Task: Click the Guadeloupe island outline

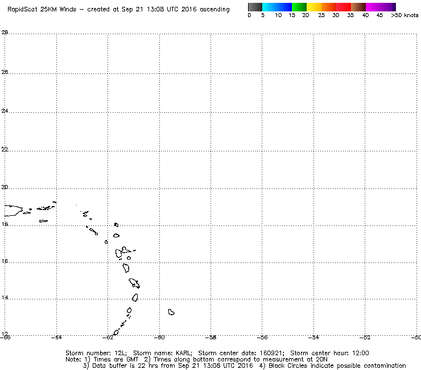Action: (x=123, y=252)
